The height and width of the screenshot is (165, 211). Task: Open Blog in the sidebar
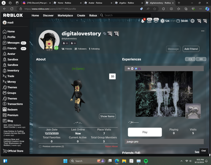pyautogui.click(x=8, y=121)
